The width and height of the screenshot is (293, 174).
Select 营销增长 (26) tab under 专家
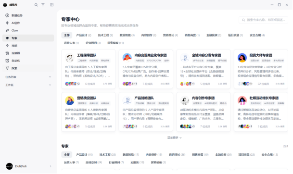[x=177, y=155]
